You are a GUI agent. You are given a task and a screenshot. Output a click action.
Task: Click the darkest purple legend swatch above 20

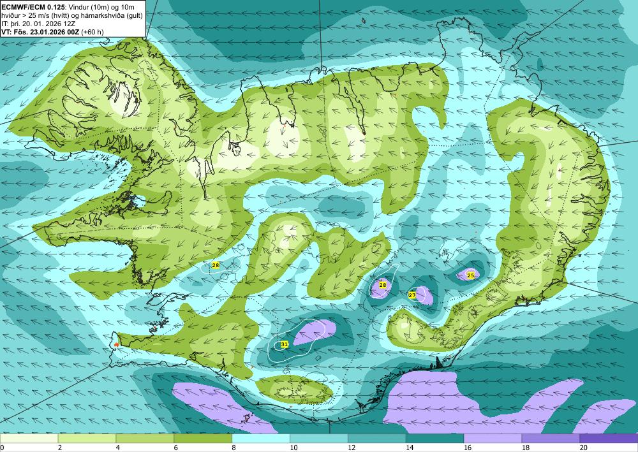tap(609, 438)
